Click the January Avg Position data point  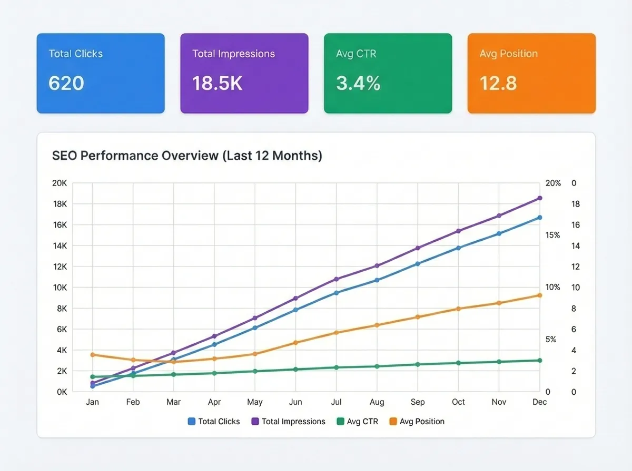pyautogui.click(x=93, y=355)
